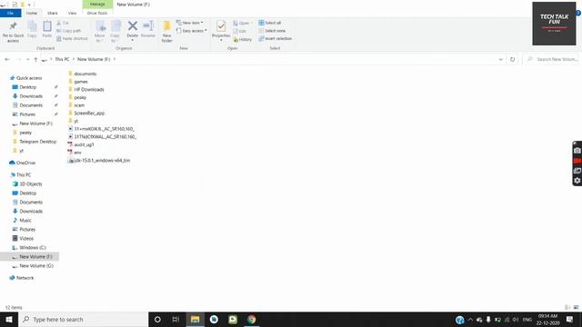Open the notification center icon
Viewport: 582px width, 327px height.
[570, 319]
